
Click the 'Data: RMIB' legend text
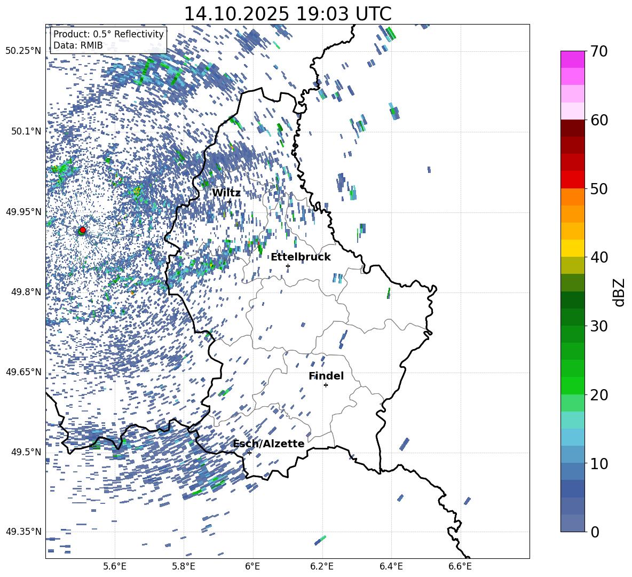(78, 45)
